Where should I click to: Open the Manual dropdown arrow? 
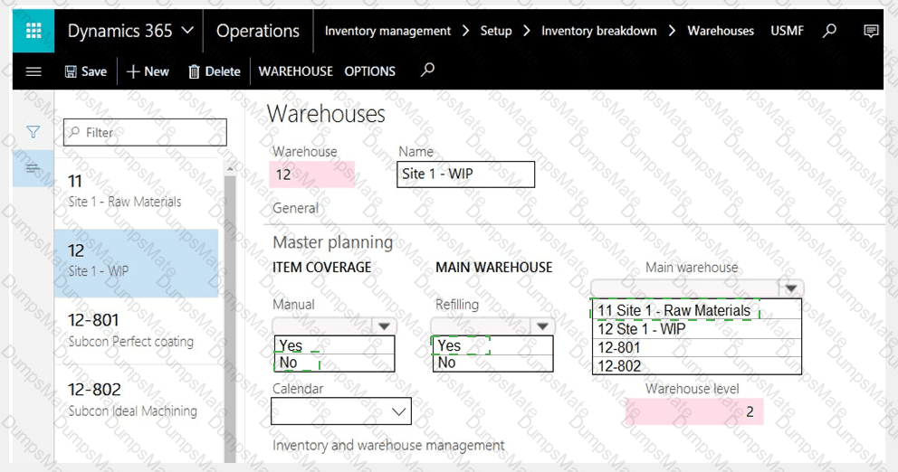(x=385, y=326)
